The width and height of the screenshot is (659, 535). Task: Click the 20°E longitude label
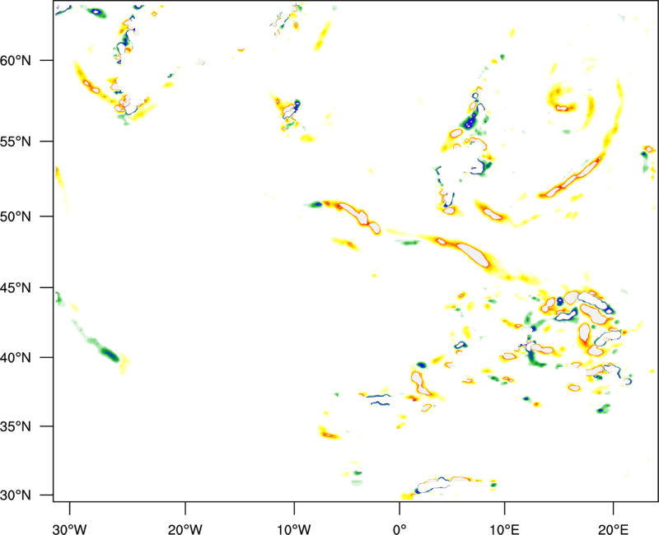(x=613, y=529)
